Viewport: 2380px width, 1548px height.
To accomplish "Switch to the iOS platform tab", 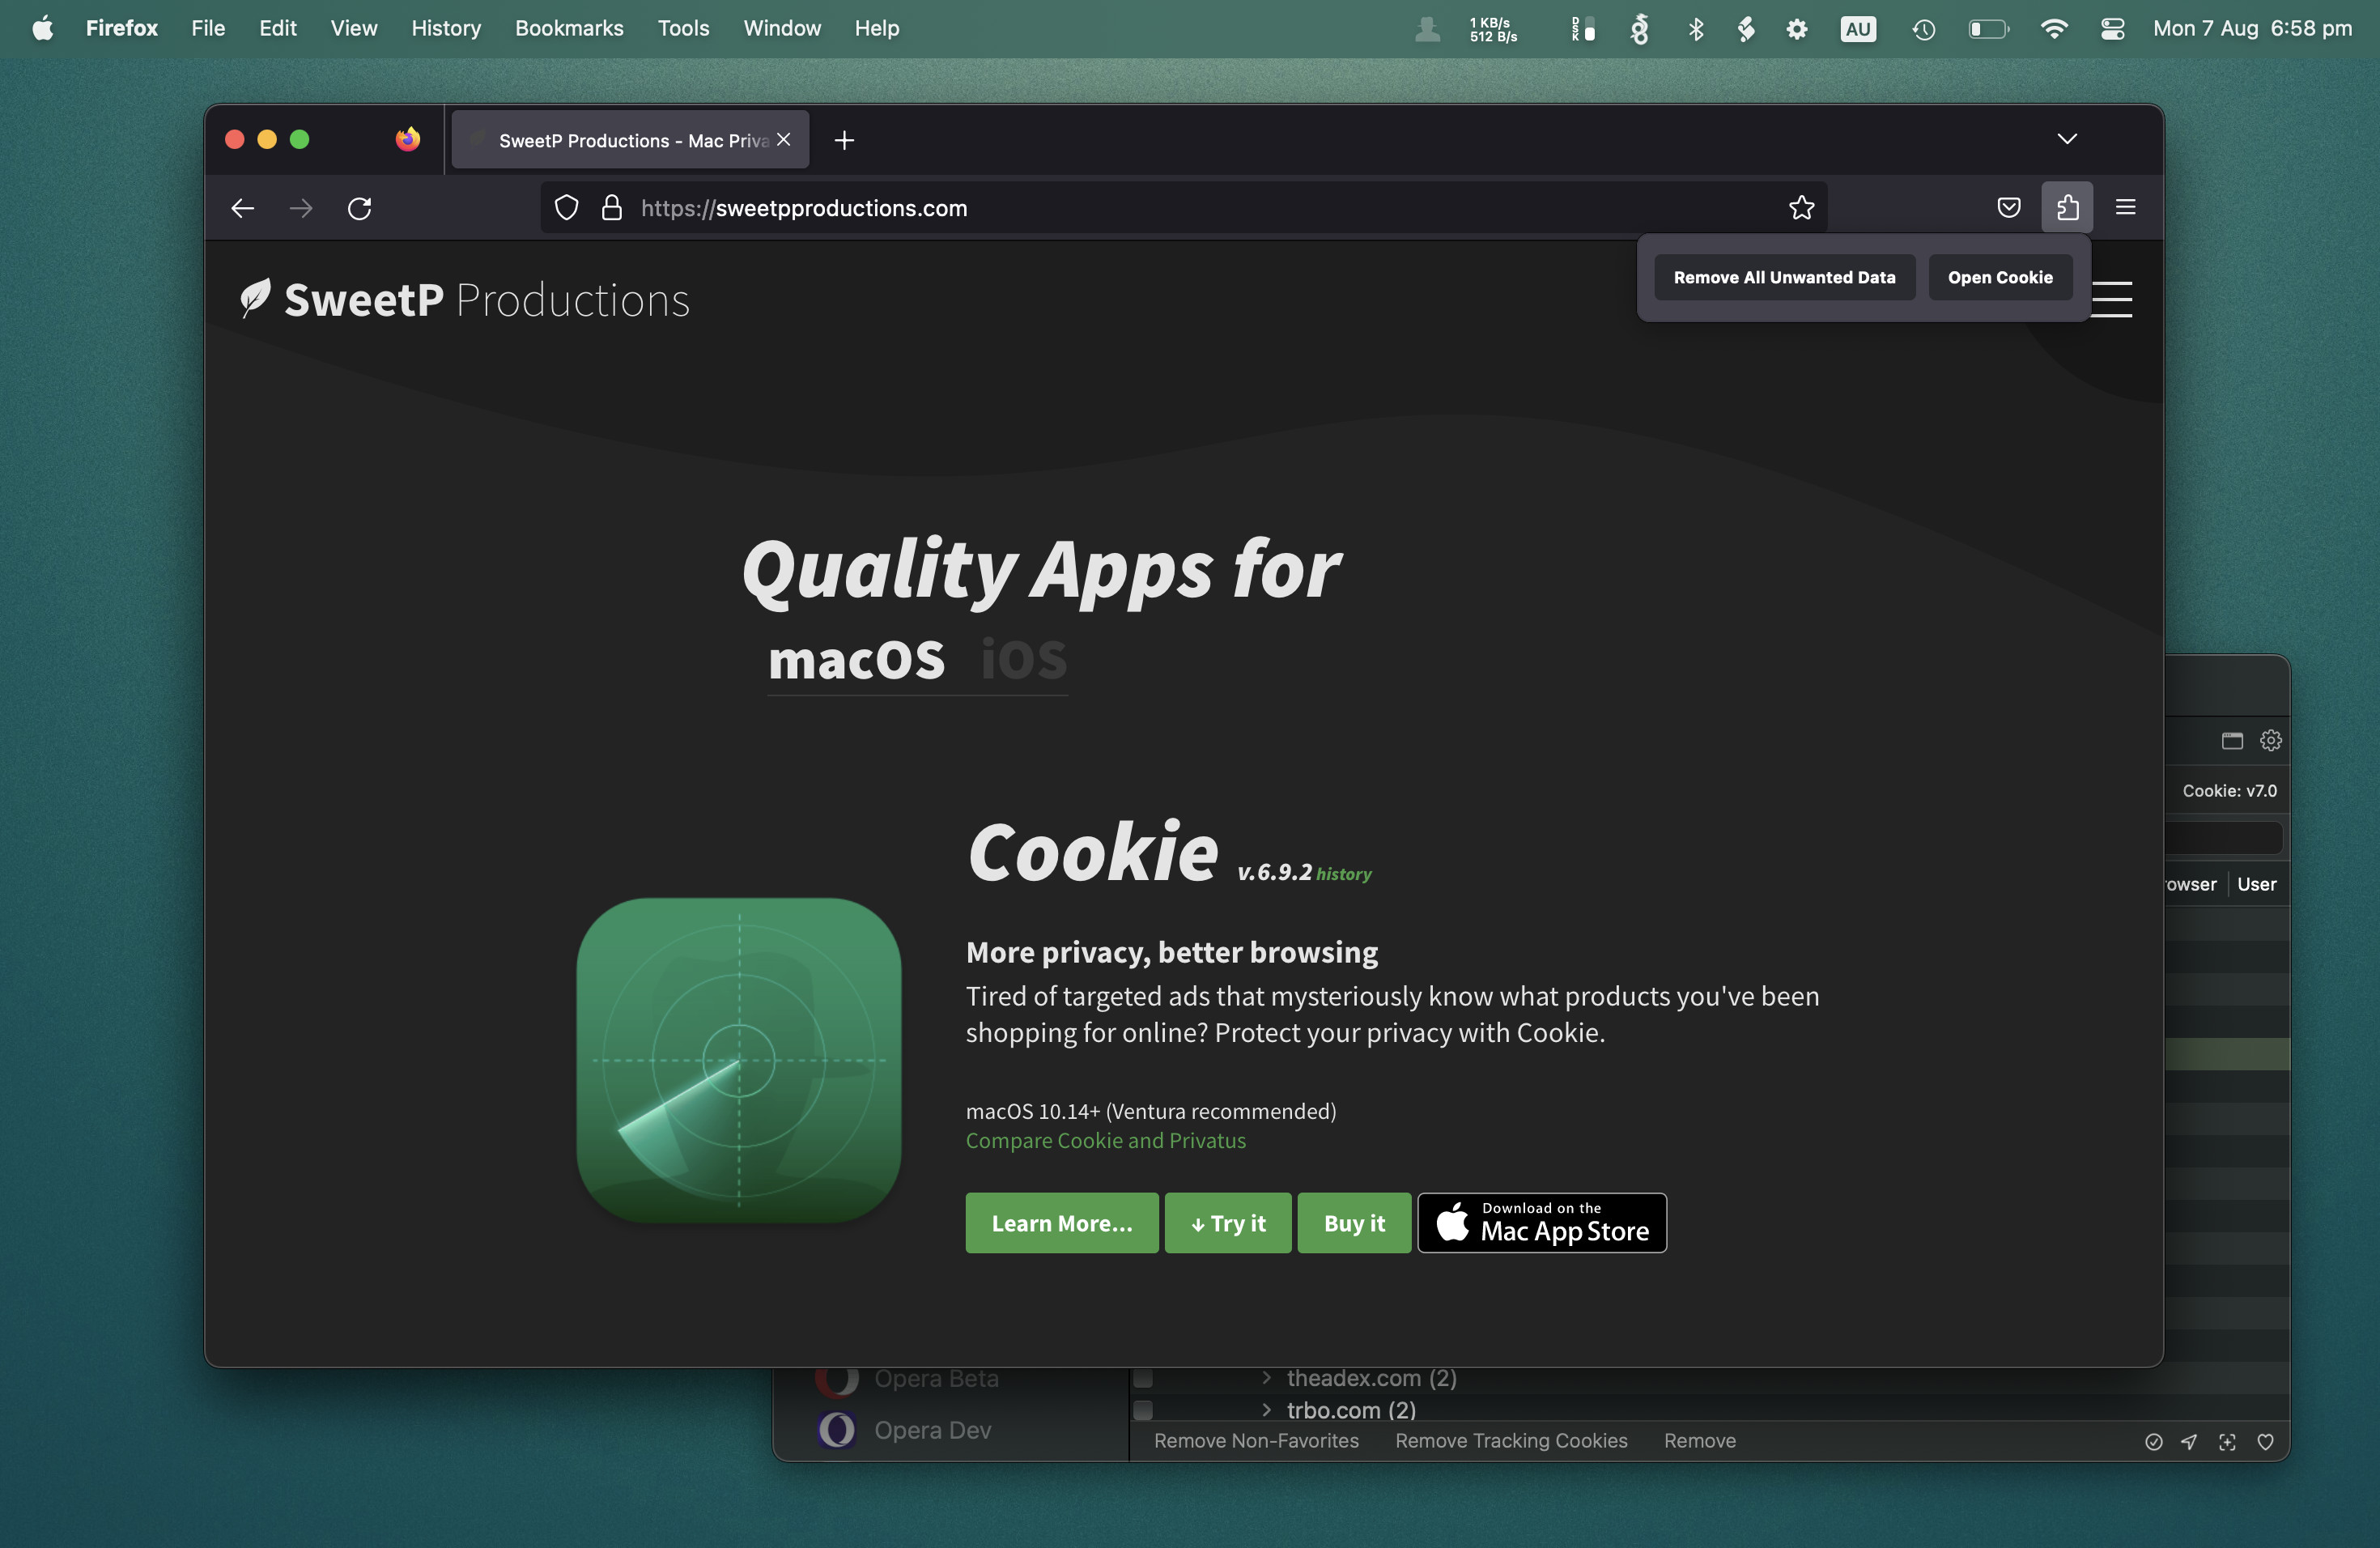I will coord(1023,660).
